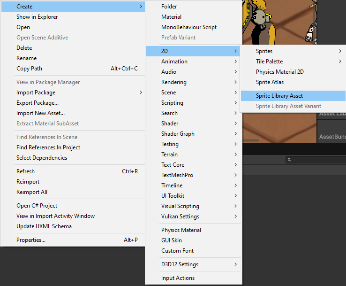Choose Input Actions at menu bottom
346x286 pixels.
[x=178, y=278]
